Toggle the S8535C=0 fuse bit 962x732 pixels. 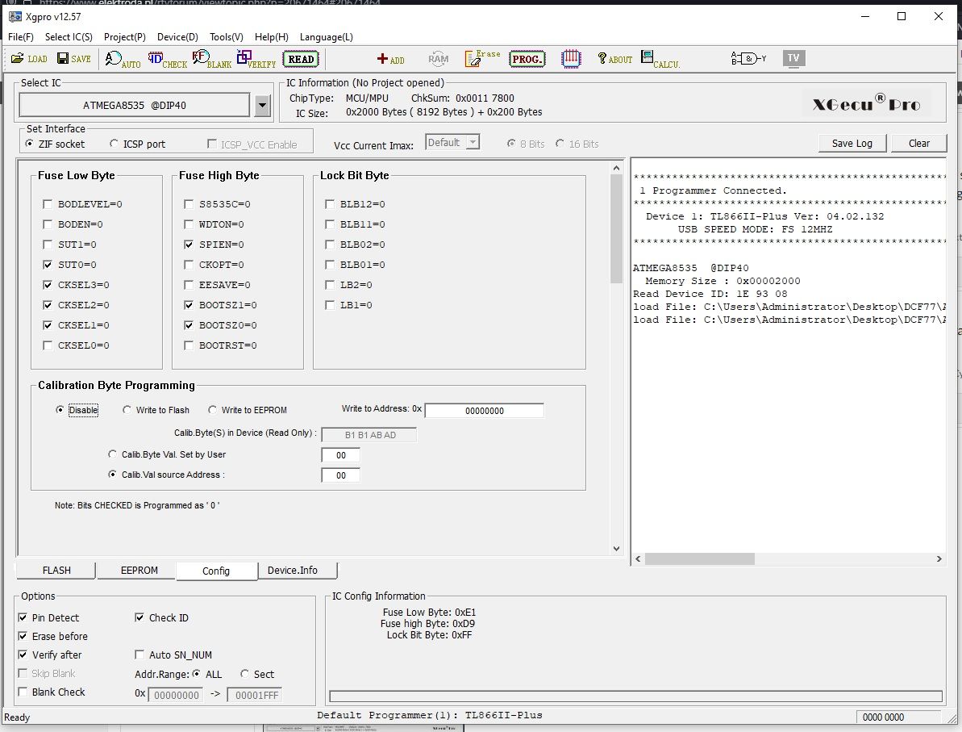coord(189,204)
